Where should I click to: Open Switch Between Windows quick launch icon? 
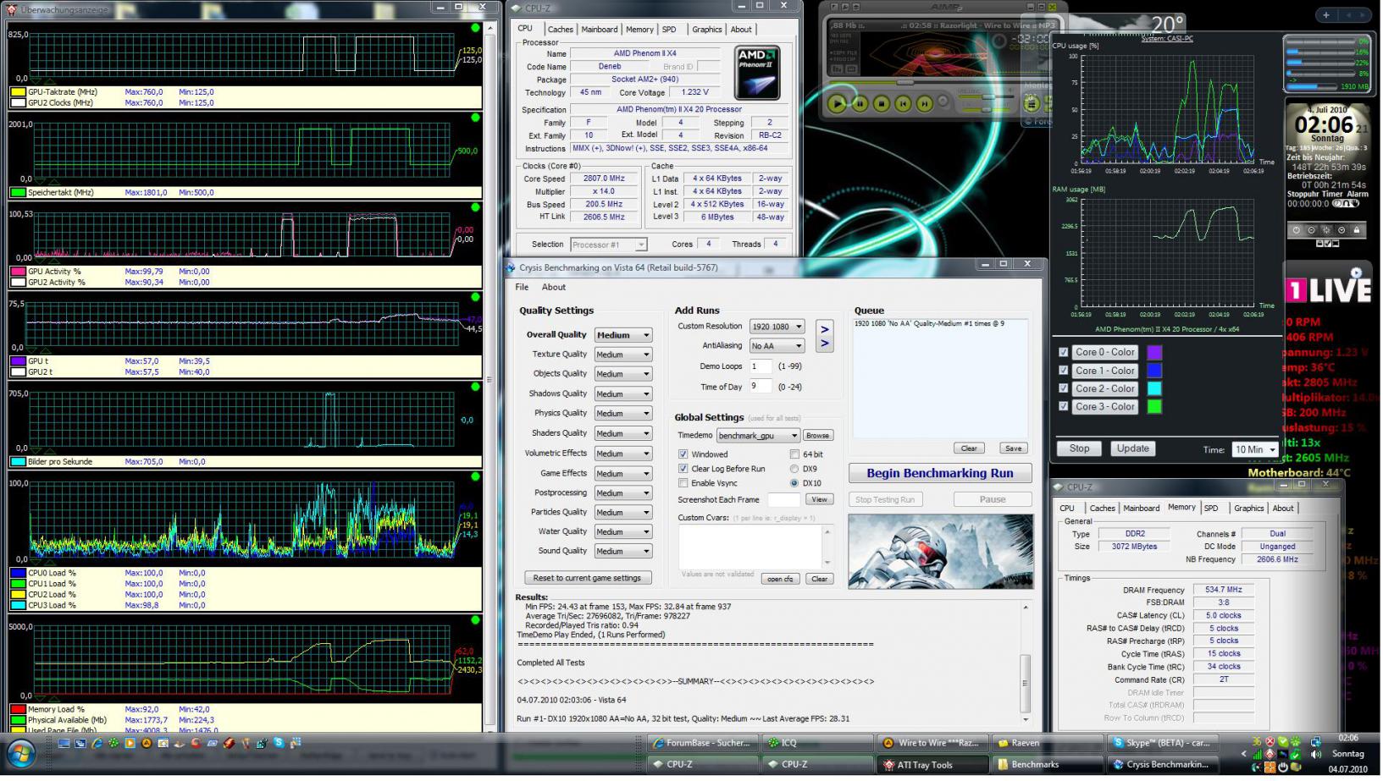(80, 743)
